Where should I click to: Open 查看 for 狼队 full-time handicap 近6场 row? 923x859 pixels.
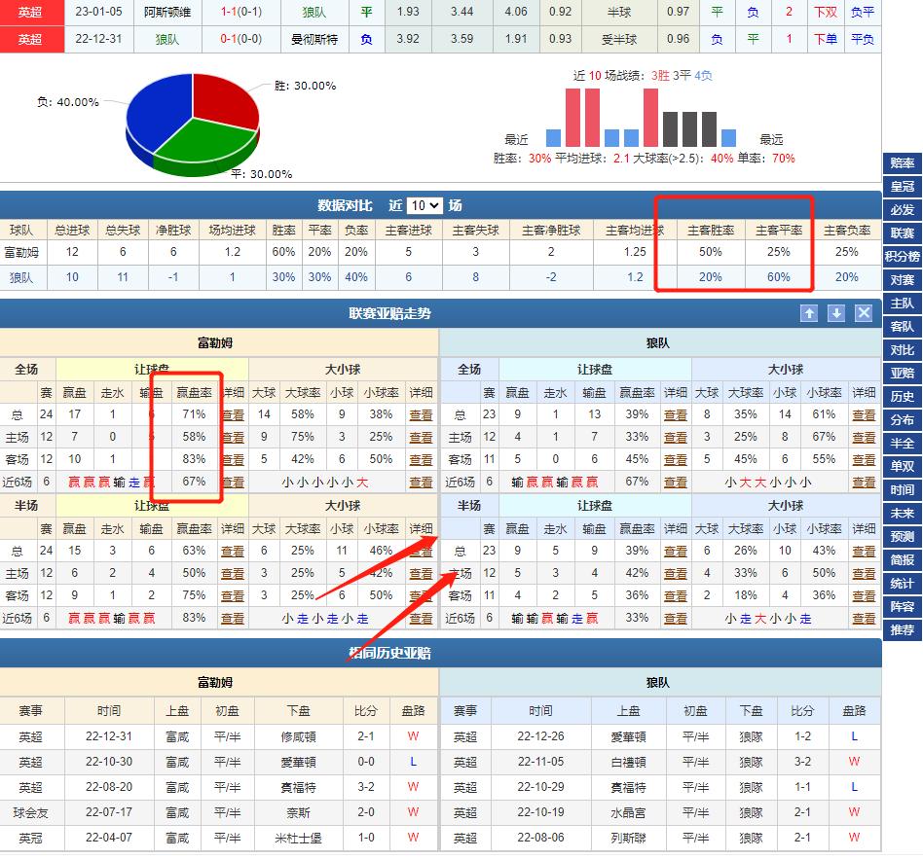pyautogui.click(x=675, y=482)
